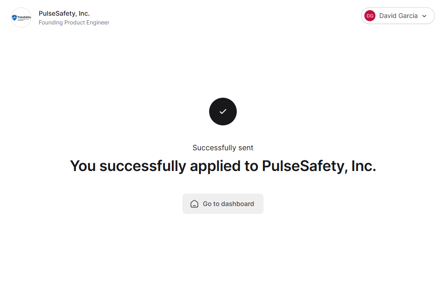Click the word "applied" in the heading
Screen dimensions: 439x295
[217, 166]
